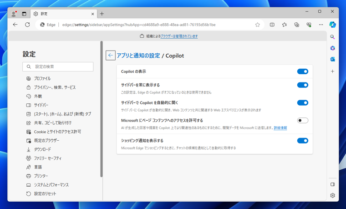The width and height of the screenshot is (346, 209).
Task: Open Browser essentials heart icon
Action: (309, 25)
